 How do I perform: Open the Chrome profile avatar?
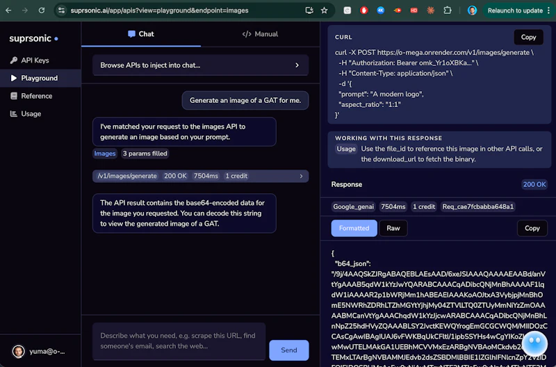coord(472,10)
